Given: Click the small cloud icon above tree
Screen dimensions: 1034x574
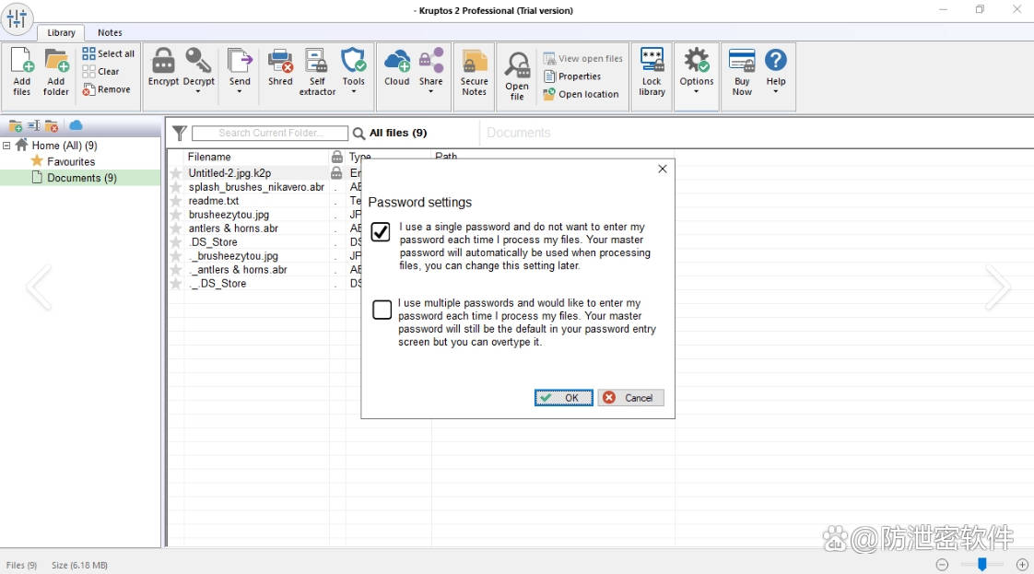Looking at the screenshot, I should (76, 125).
